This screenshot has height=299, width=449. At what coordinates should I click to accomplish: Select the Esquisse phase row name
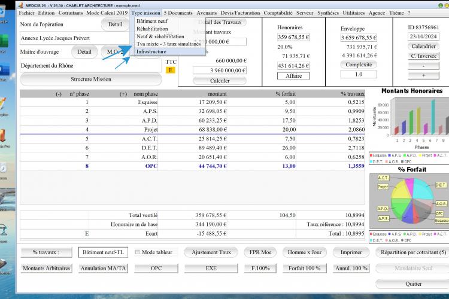(148, 102)
